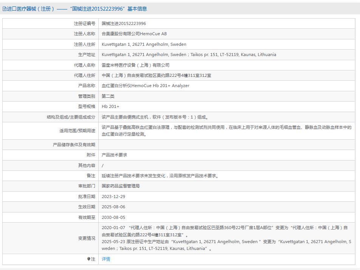Viewport: 360px width, 270px height.
Task: Select agent name 雷度米特医疗设备(上海)有限公司
Action: click(135, 65)
